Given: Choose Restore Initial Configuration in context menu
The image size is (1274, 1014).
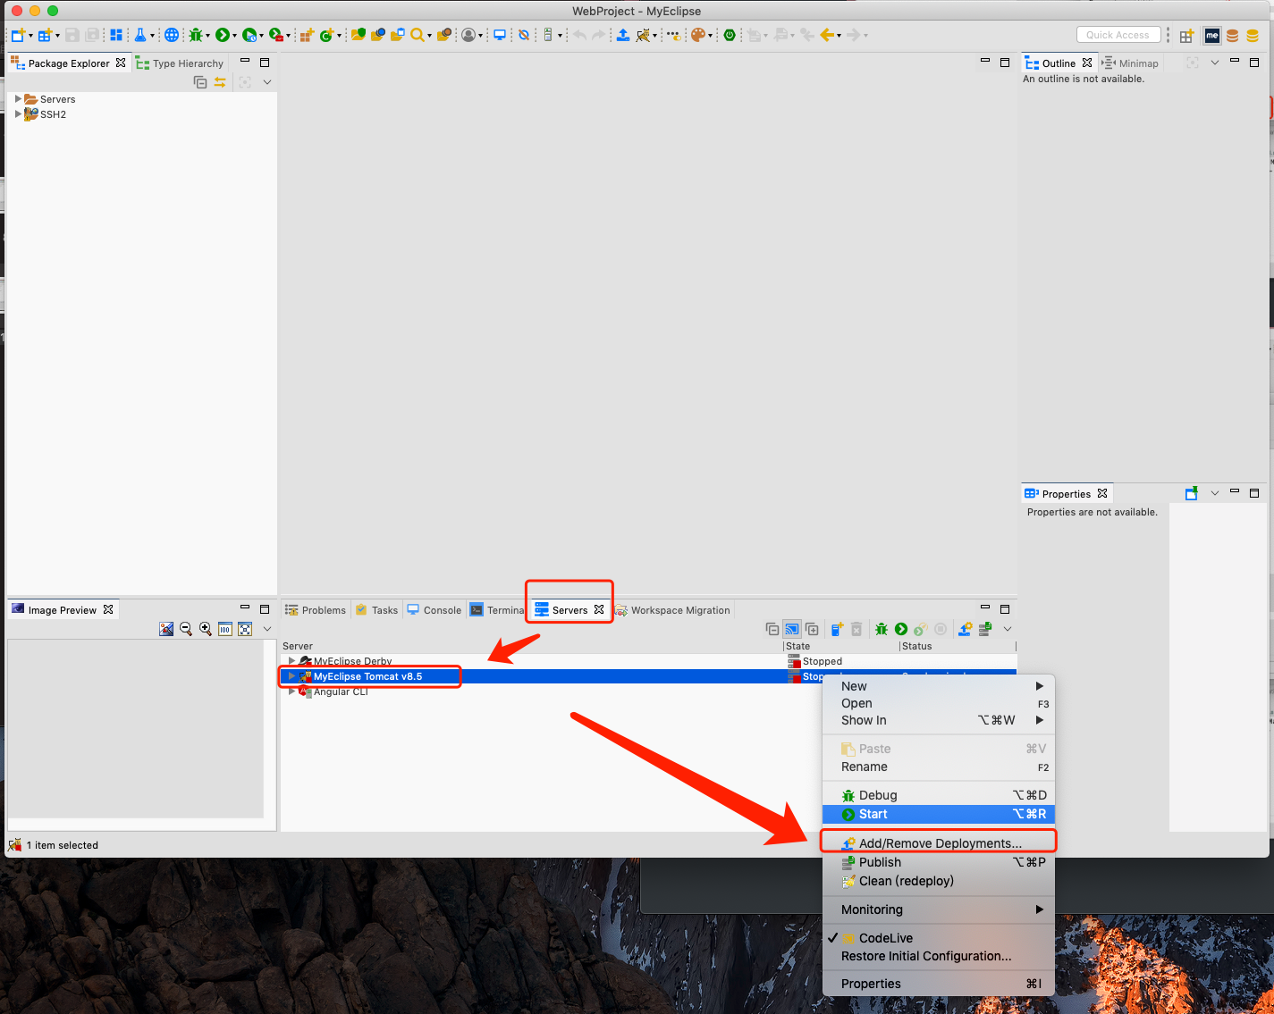Looking at the screenshot, I should click(939, 956).
